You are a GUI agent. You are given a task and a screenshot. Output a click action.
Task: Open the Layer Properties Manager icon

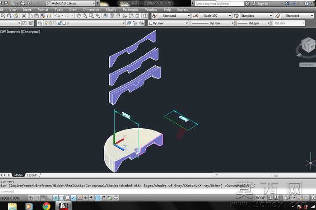click(x=40, y=23)
